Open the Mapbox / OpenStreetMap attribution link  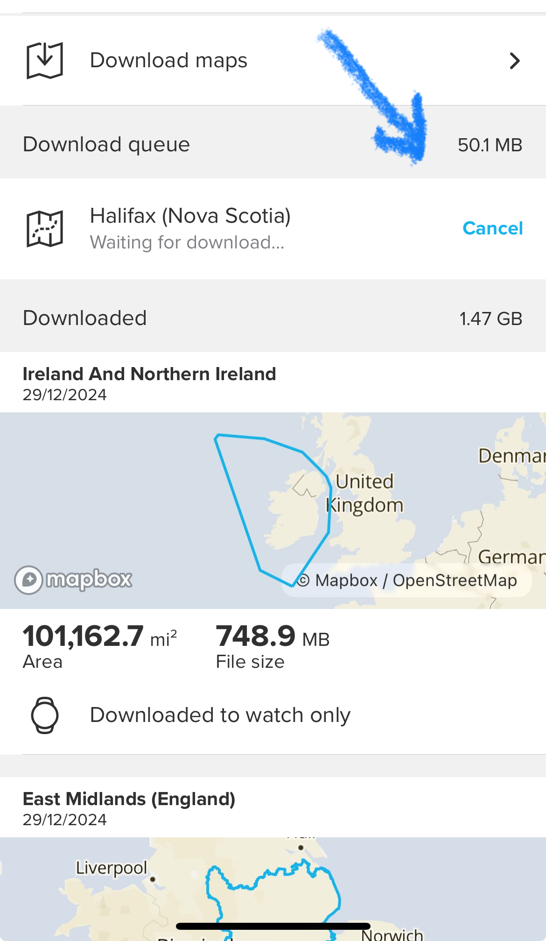[407, 580]
